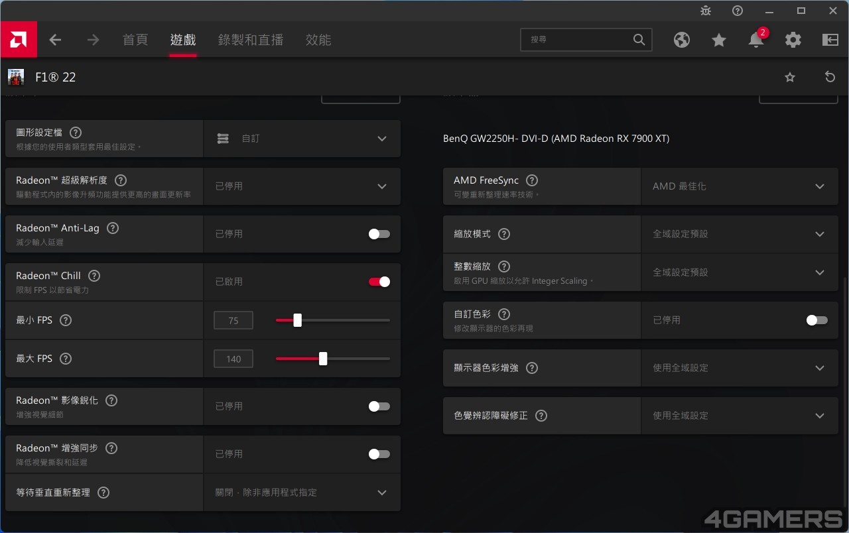Show help for 整數縮放

pos(504,266)
